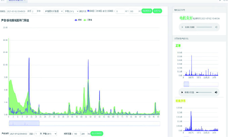
Task: Click the main chart zoom range slider
Action: pos(24,123)
